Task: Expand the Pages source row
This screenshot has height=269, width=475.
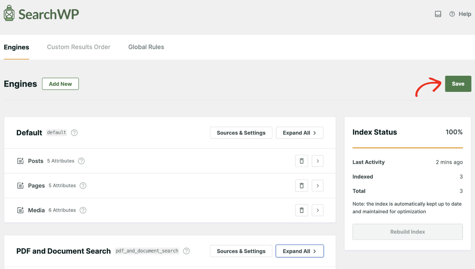Action: click(x=317, y=185)
